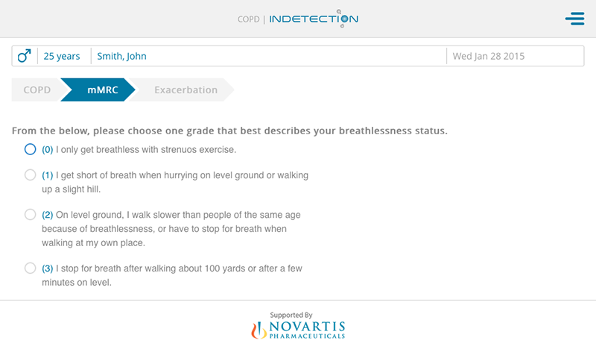Viewport: 596px width, 358px height.
Task: Go to the COPD step tab
Action: [x=37, y=90]
